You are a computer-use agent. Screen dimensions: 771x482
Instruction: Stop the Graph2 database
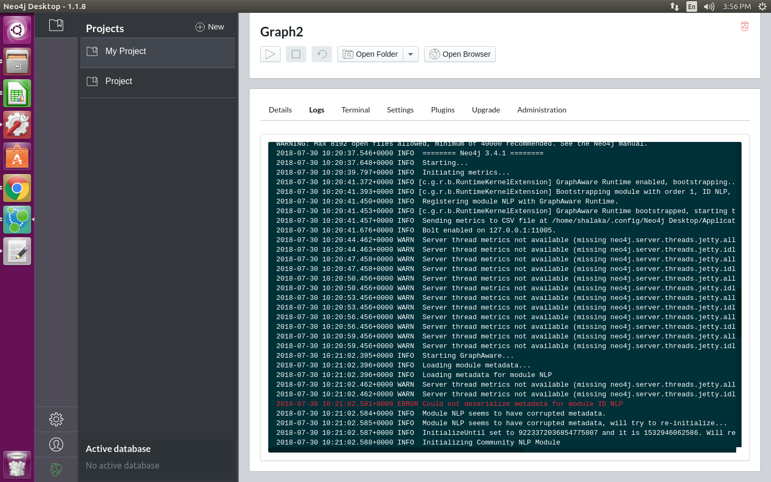(x=296, y=54)
